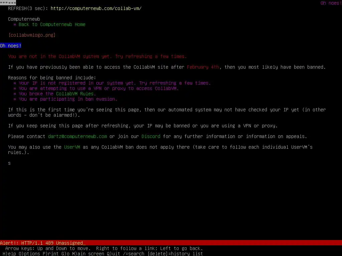Click the VPN or proxy bullet line
The height and width of the screenshot is (256, 342).
[96, 88]
